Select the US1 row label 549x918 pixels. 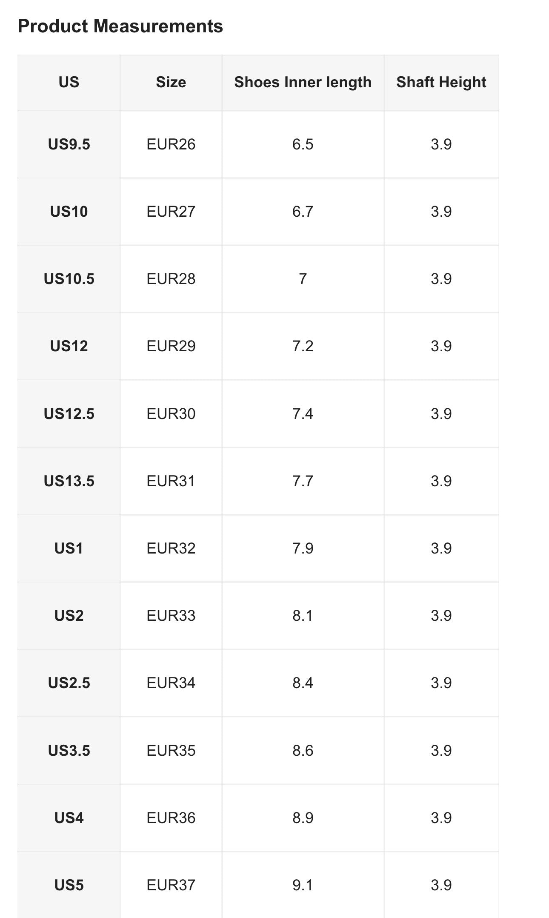(x=69, y=548)
